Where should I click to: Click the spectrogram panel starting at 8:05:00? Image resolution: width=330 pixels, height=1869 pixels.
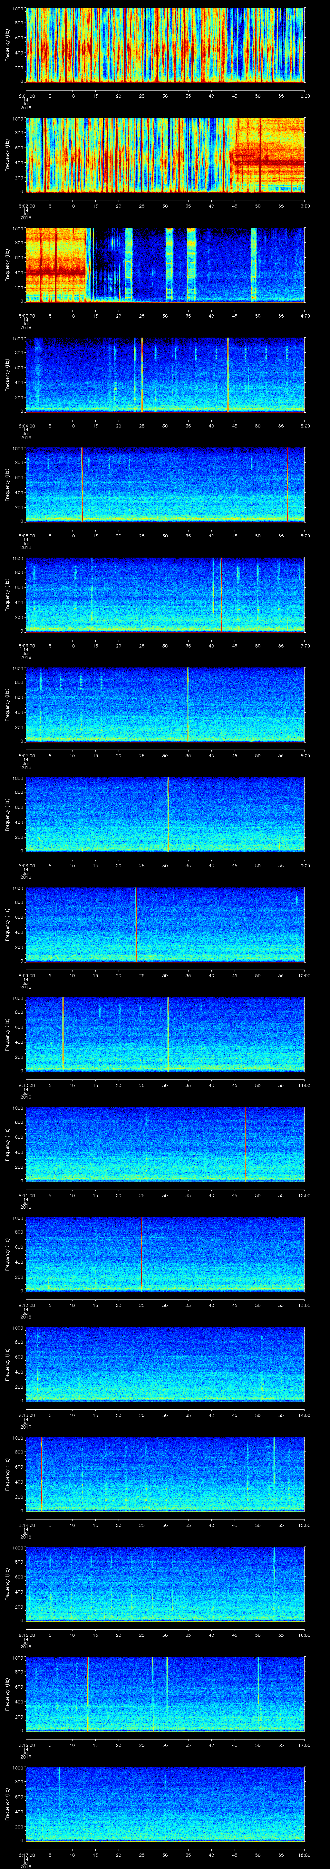click(x=165, y=485)
